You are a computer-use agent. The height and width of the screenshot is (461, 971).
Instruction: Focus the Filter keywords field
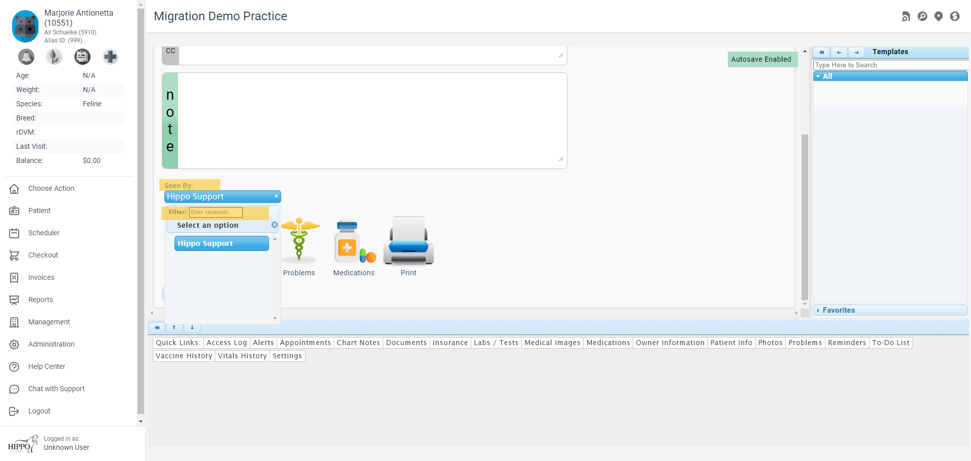pyautogui.click(x=215, y=212)
